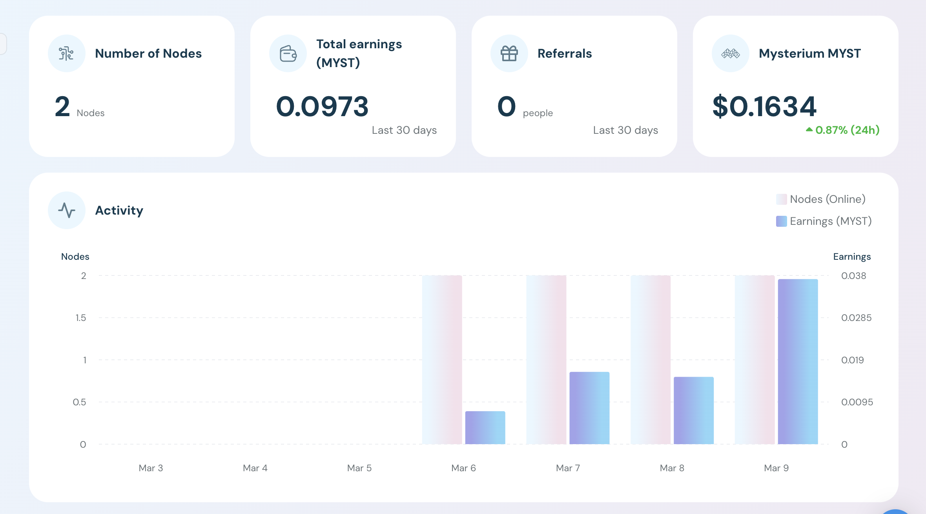Image resolution: width=926 pixels, height=514 pixels.
Task: Click the Mar 3 axis label
Action: coord(151,468)
